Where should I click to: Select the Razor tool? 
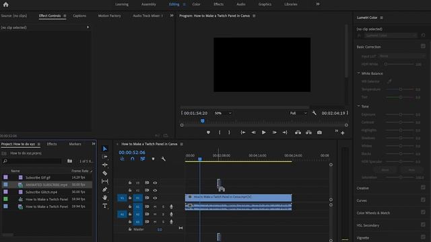click(x=105, y=173)
